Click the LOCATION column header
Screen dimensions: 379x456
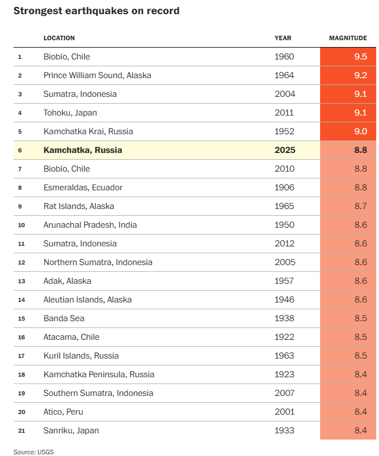click(59, 38)
